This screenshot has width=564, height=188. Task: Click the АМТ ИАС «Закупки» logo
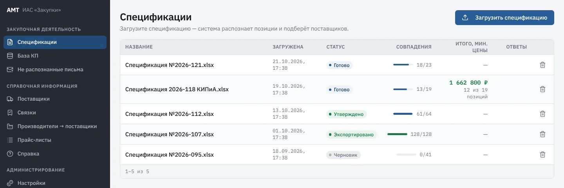point(34,10)
